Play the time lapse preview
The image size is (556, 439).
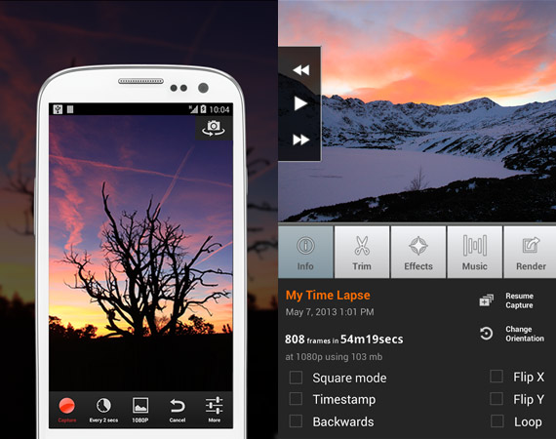click(x=300, y=104)
